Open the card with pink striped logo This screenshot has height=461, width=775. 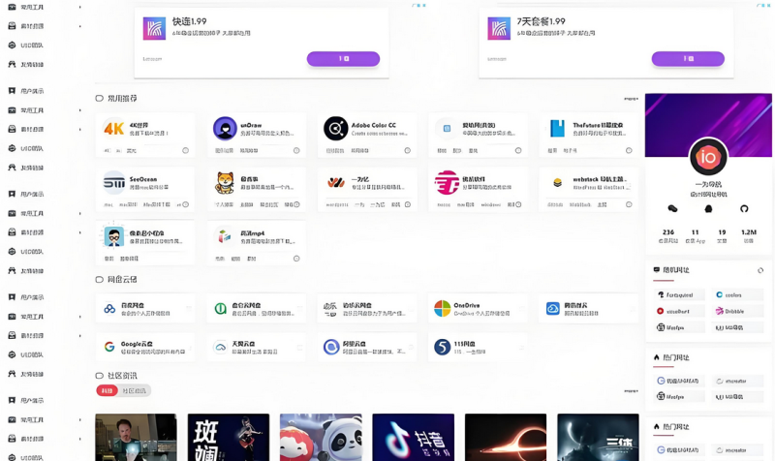click(x=478, y=189)
